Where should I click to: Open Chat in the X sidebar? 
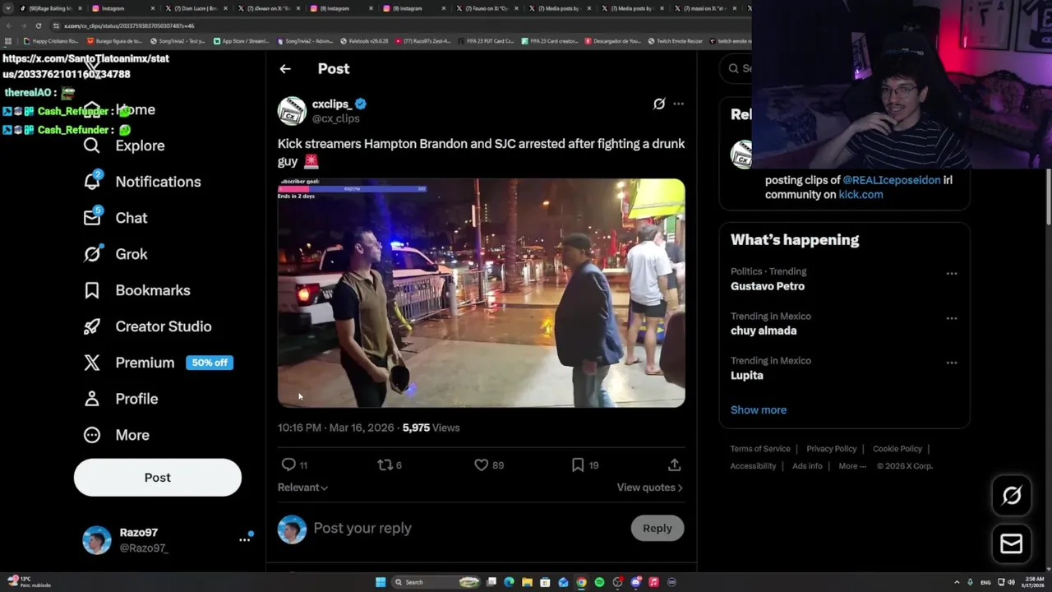click(x=116, y=218)
